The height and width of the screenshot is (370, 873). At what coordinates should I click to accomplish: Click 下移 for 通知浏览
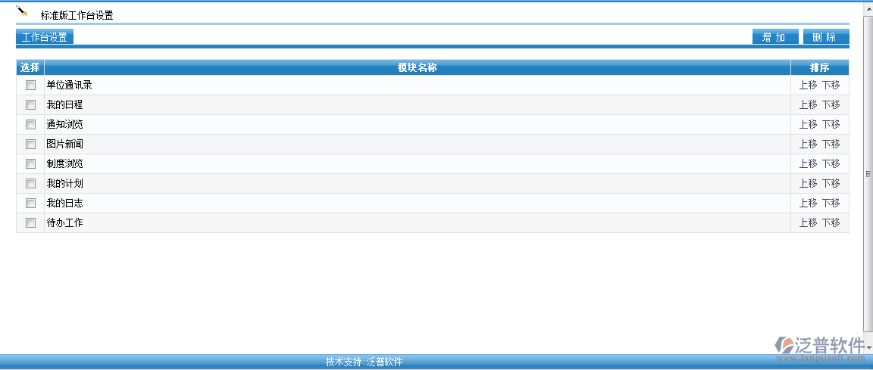831,124
